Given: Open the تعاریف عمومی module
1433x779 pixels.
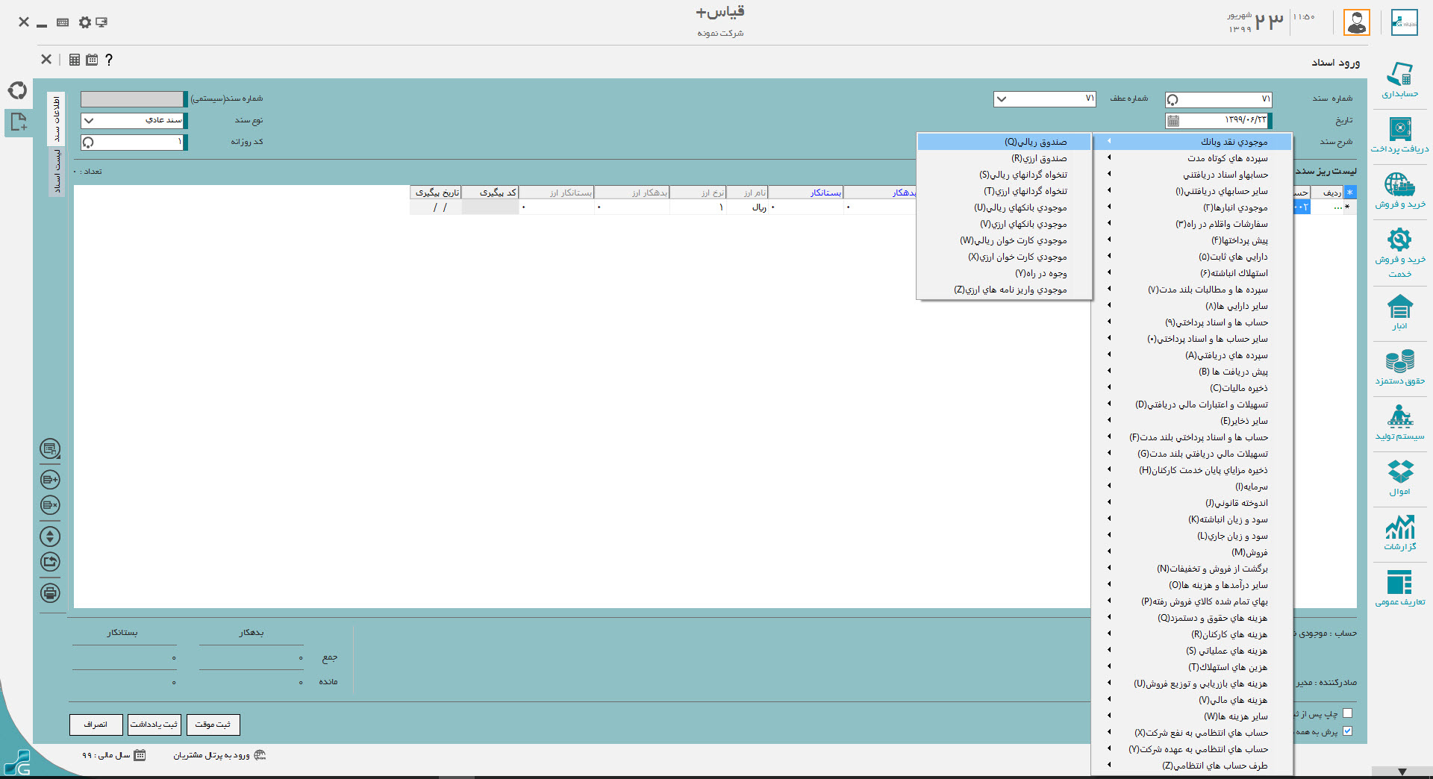Looking at the screenshot, I should click(x=1399, y=588).
